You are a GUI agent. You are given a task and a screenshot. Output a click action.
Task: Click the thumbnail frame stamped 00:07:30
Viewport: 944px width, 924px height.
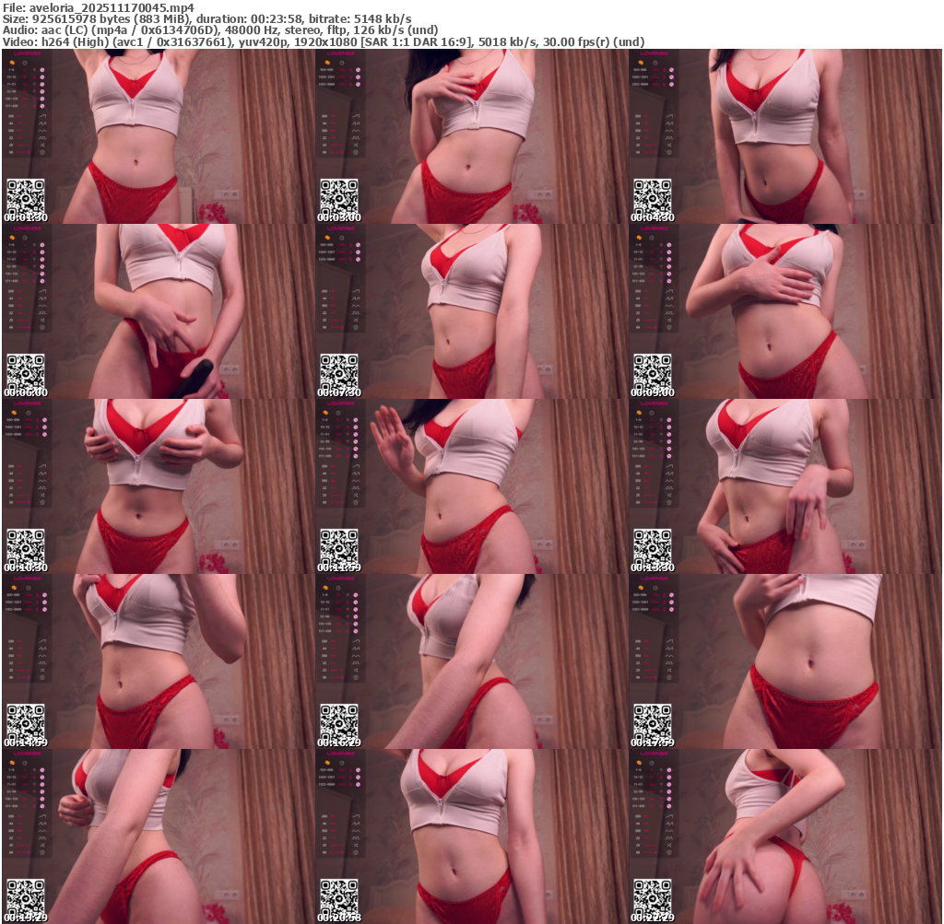click(x=472, y=311)
